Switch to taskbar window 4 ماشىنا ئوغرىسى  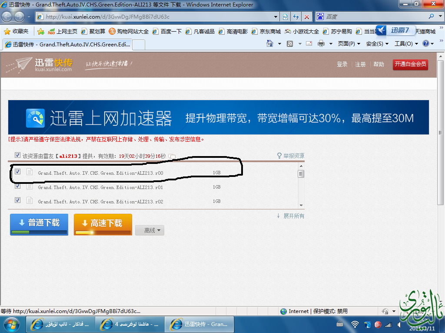coord(130,324)
